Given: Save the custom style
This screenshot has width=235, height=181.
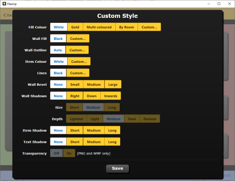Looking at the screenshot, I should coord(117,169).
